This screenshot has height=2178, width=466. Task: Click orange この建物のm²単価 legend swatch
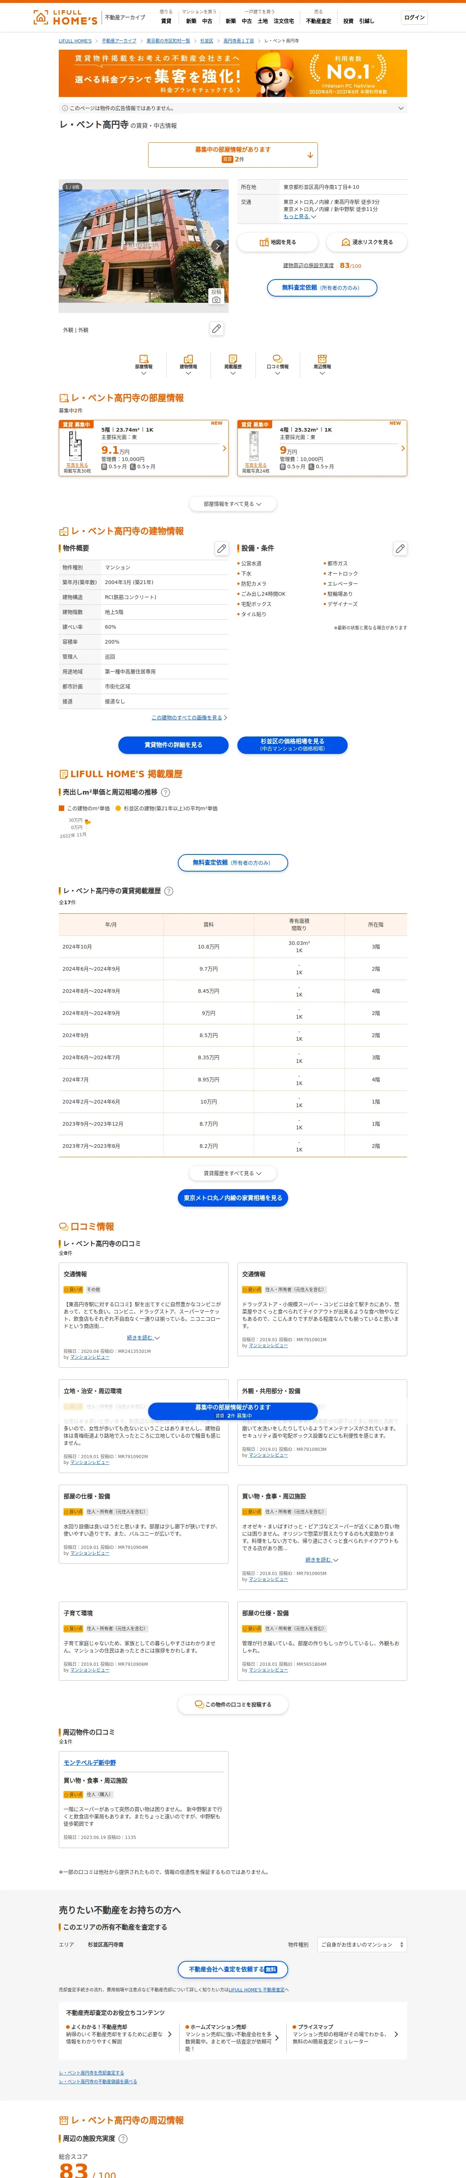pos(61,808)
